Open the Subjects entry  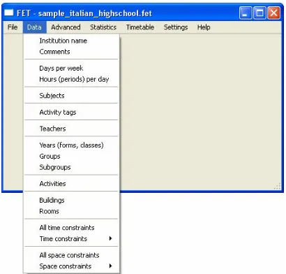72,96
